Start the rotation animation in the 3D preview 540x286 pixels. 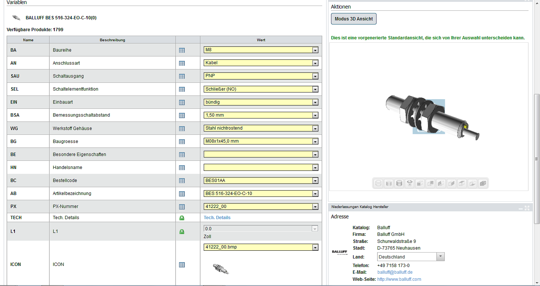point(409,183)
